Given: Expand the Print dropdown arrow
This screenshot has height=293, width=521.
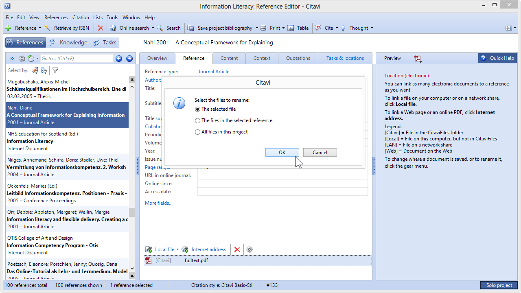Looking at the screenshot, I should [284, 28].
